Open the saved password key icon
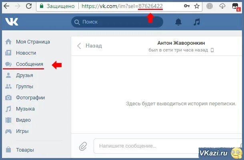 pyautogui.click(x=186, y=6)
